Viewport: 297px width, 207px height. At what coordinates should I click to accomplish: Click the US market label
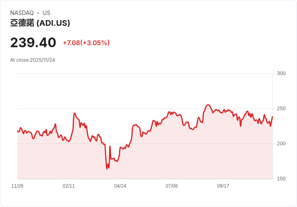(46, 13)
